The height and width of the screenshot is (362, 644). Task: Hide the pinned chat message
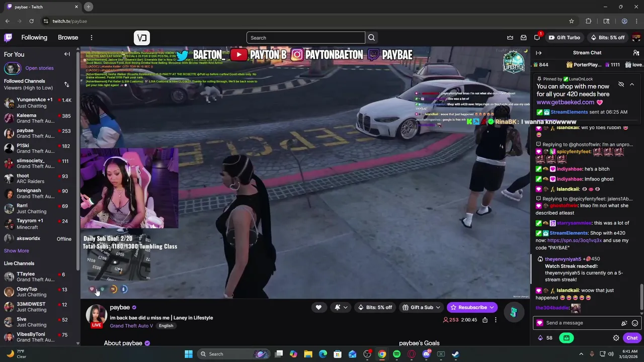click(621, 84)
